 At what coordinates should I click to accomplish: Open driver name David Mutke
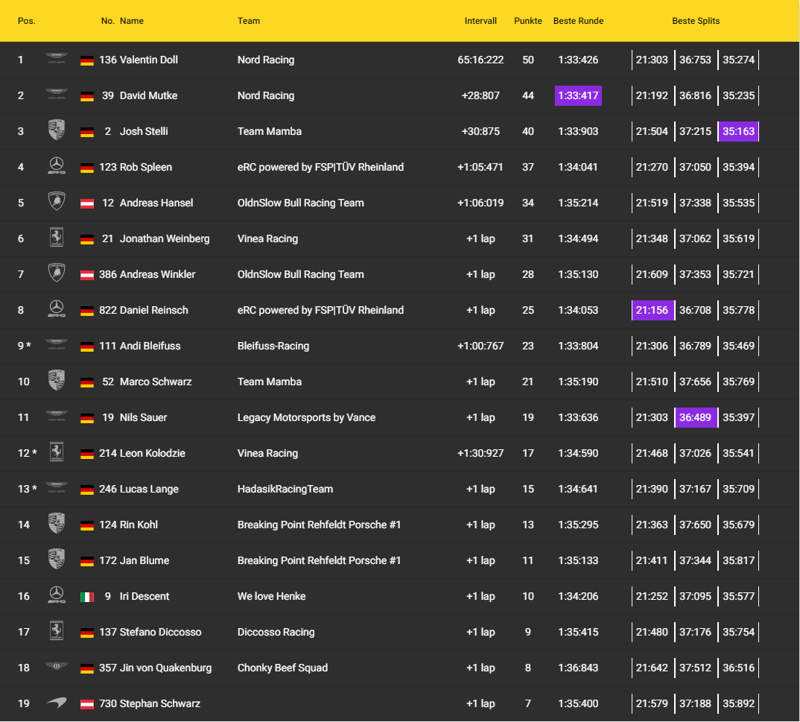[148, 95]
